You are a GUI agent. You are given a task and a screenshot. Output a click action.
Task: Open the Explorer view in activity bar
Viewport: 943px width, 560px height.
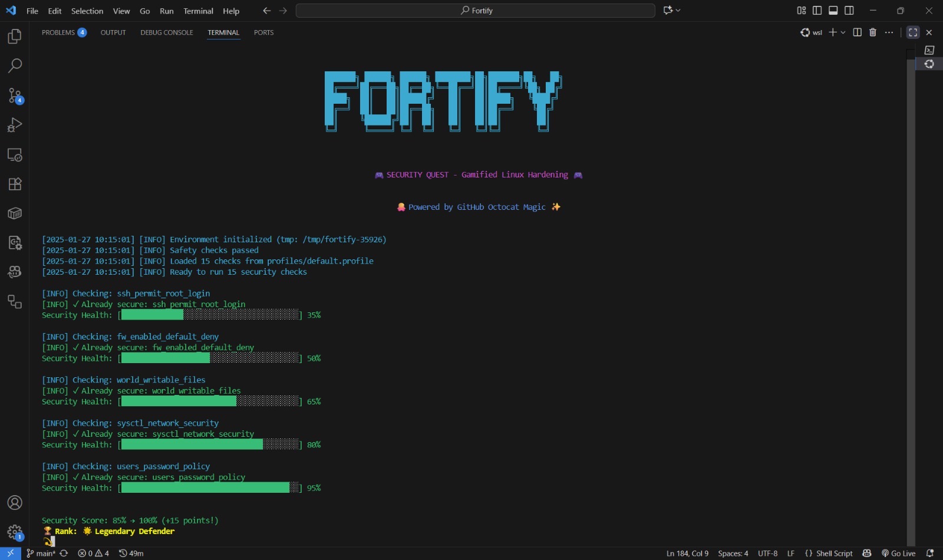pyautogui.click(x=15, y=37)
